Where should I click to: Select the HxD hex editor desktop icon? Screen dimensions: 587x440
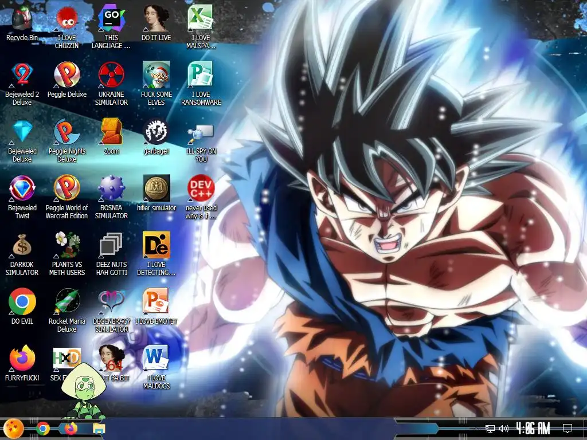click(66, 358)
